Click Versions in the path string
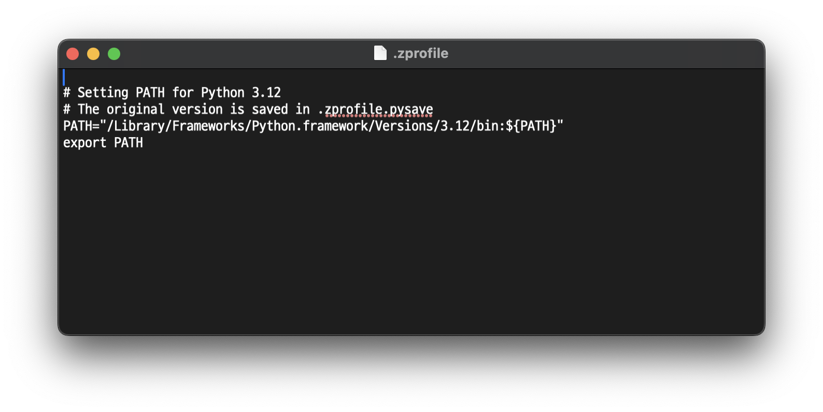 point(404,126)
